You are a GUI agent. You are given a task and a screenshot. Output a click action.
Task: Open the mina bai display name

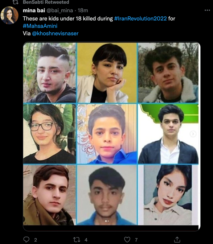tap(34, 11)
